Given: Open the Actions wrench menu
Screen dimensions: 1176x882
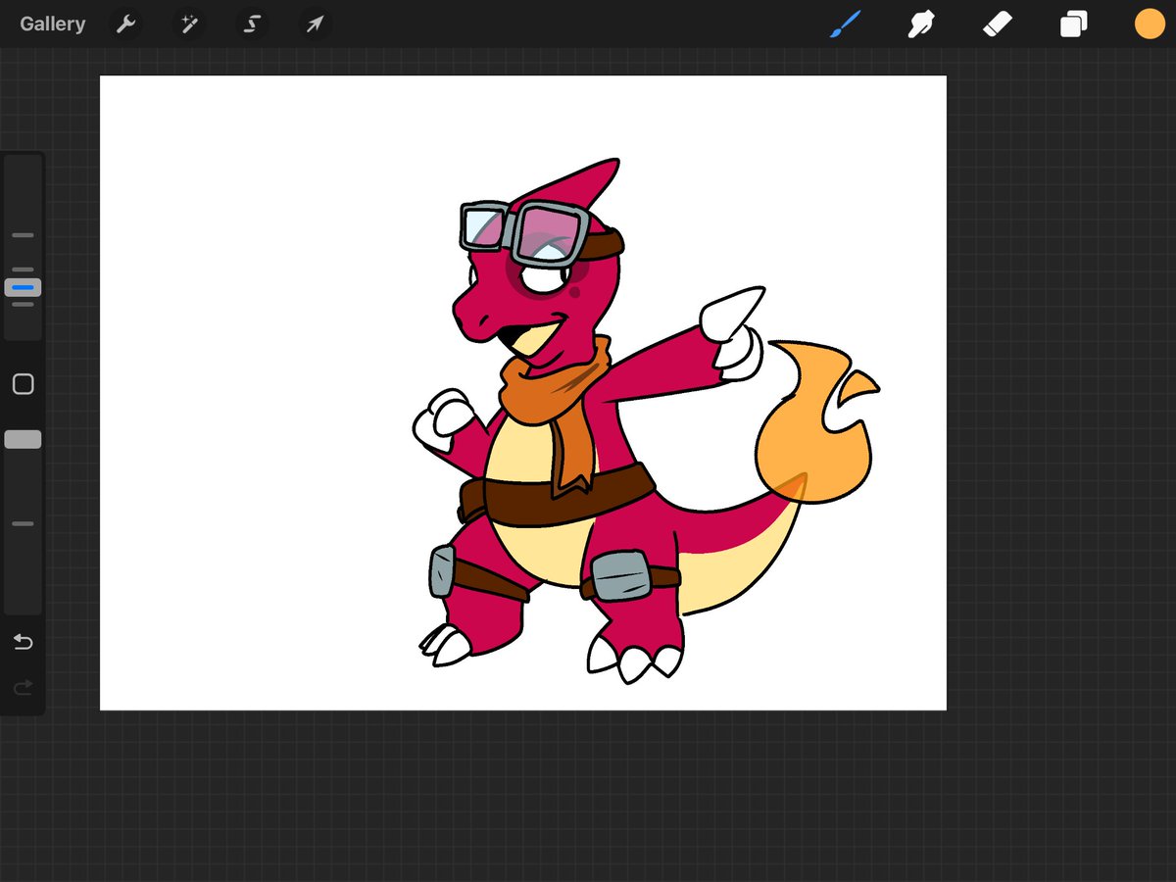Looking at the screenshot, I should (x=125, y=24).
